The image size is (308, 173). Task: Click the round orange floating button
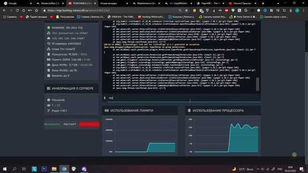(294, 155)
